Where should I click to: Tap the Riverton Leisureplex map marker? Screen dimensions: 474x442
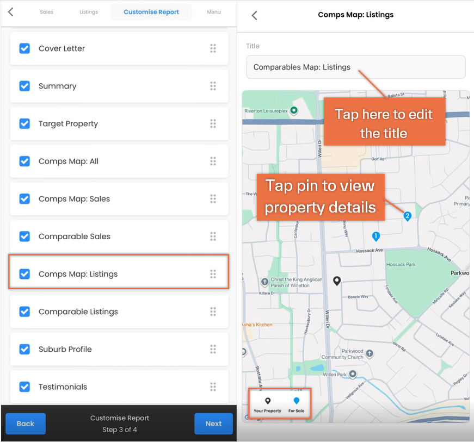coord(293,110)
